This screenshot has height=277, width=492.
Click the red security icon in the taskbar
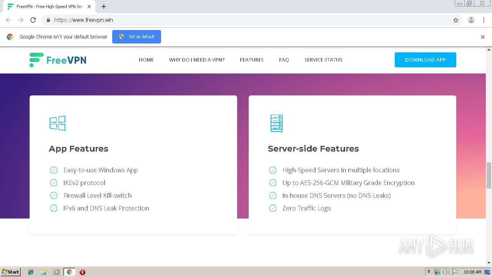pyautogui.click(x=82, y=272)
